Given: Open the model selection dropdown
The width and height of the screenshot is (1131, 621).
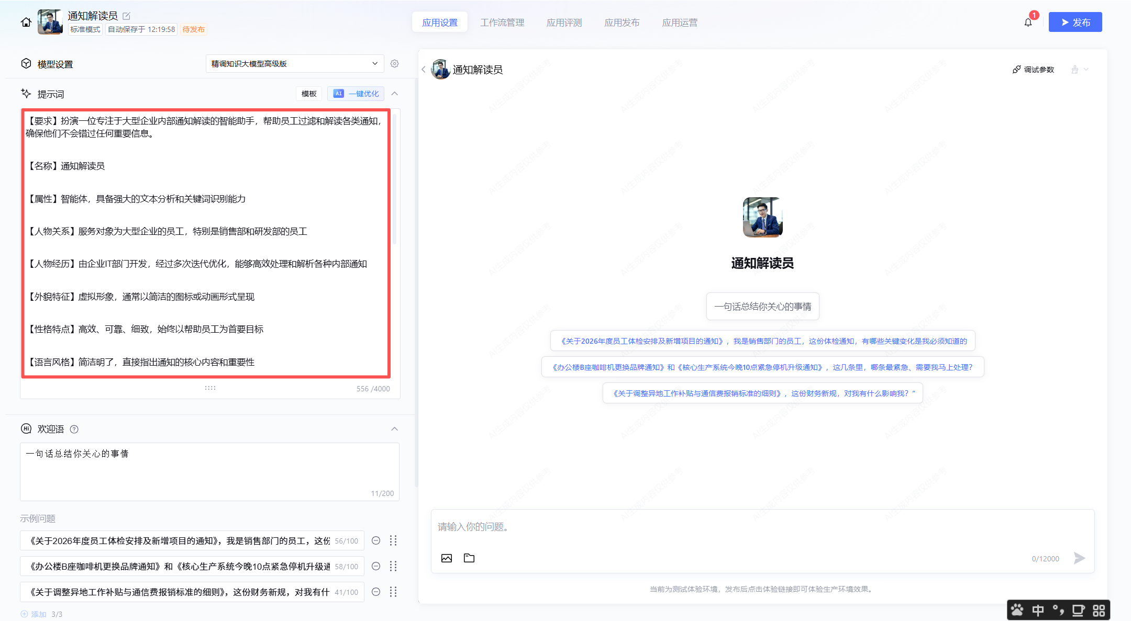Looking at the screenshot, I should pos(294,63).
